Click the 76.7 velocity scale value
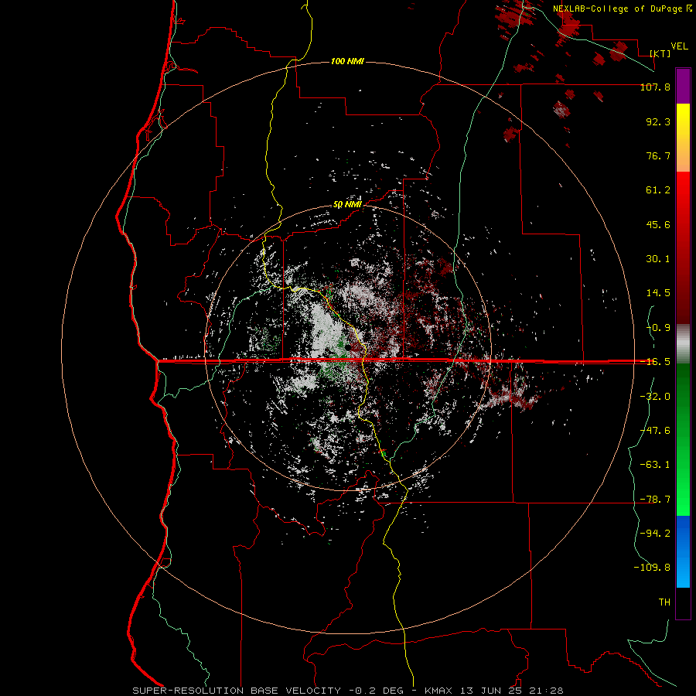The height and width of the screenshot is (696, 696). pos(658,155)
